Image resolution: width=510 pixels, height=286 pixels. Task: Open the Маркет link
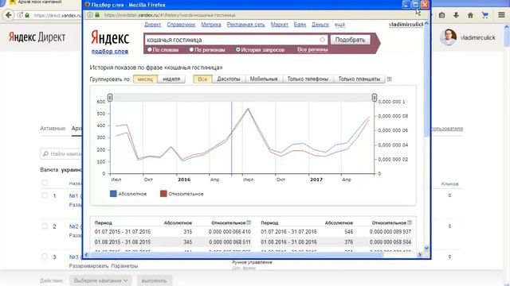point(279,25)
